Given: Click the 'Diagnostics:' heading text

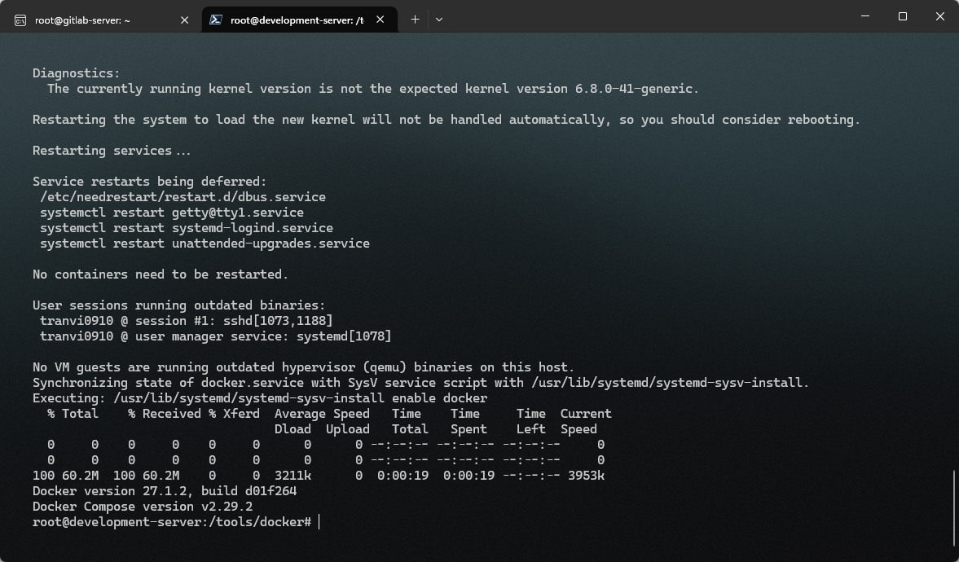Looking at the screenshot, I should [x=76, y=73].
